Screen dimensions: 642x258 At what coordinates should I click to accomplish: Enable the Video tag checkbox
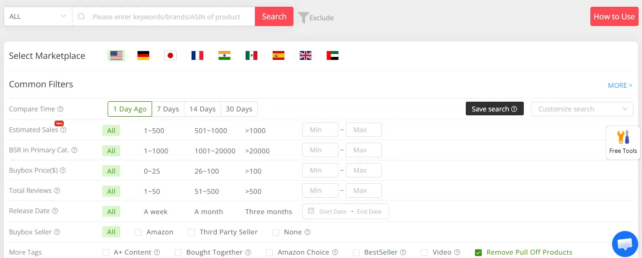coord(424,253)
